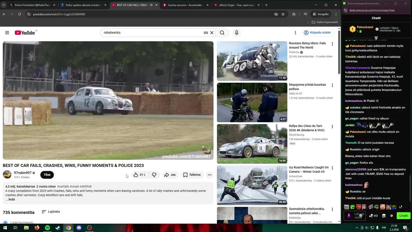
Task: Play the main video player
Action: 108,101
